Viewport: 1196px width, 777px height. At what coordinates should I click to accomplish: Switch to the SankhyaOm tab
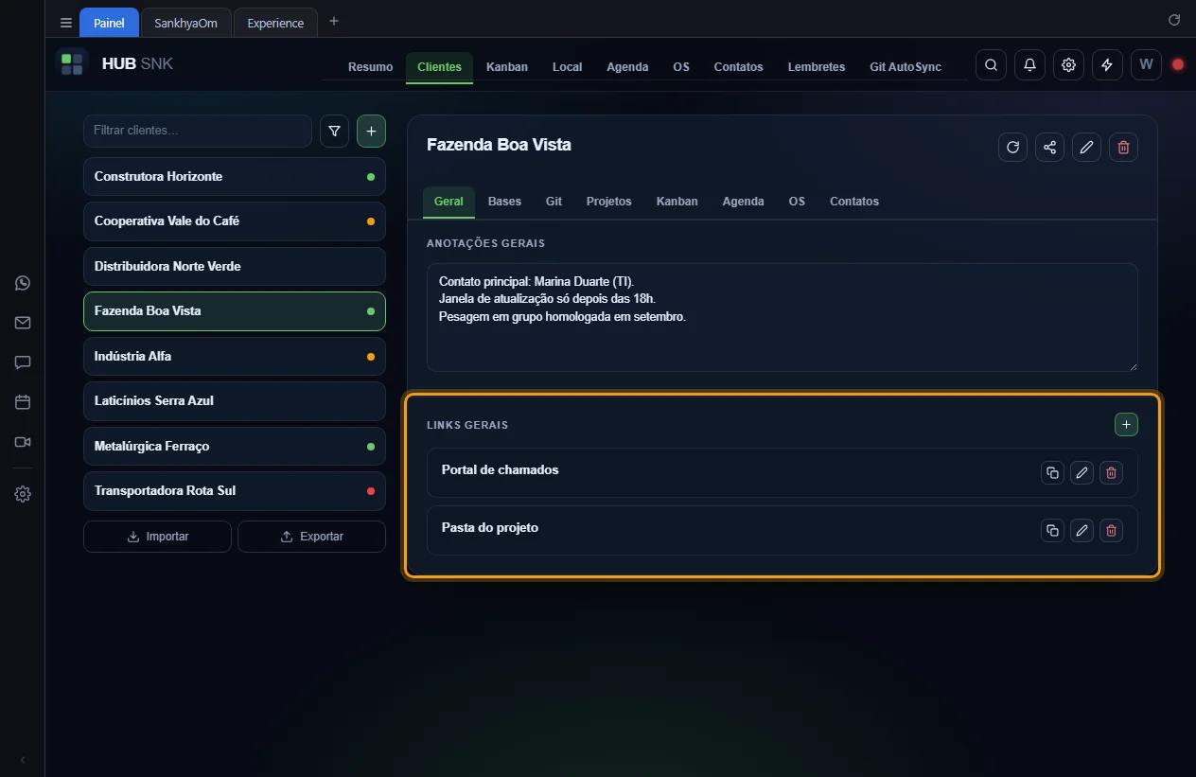(186, 23)
